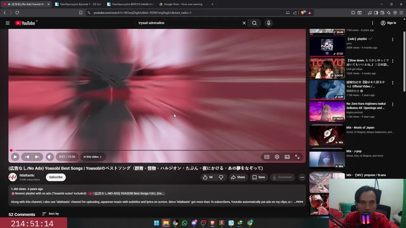Start voice search with the microphone icon

pos(269,23)
